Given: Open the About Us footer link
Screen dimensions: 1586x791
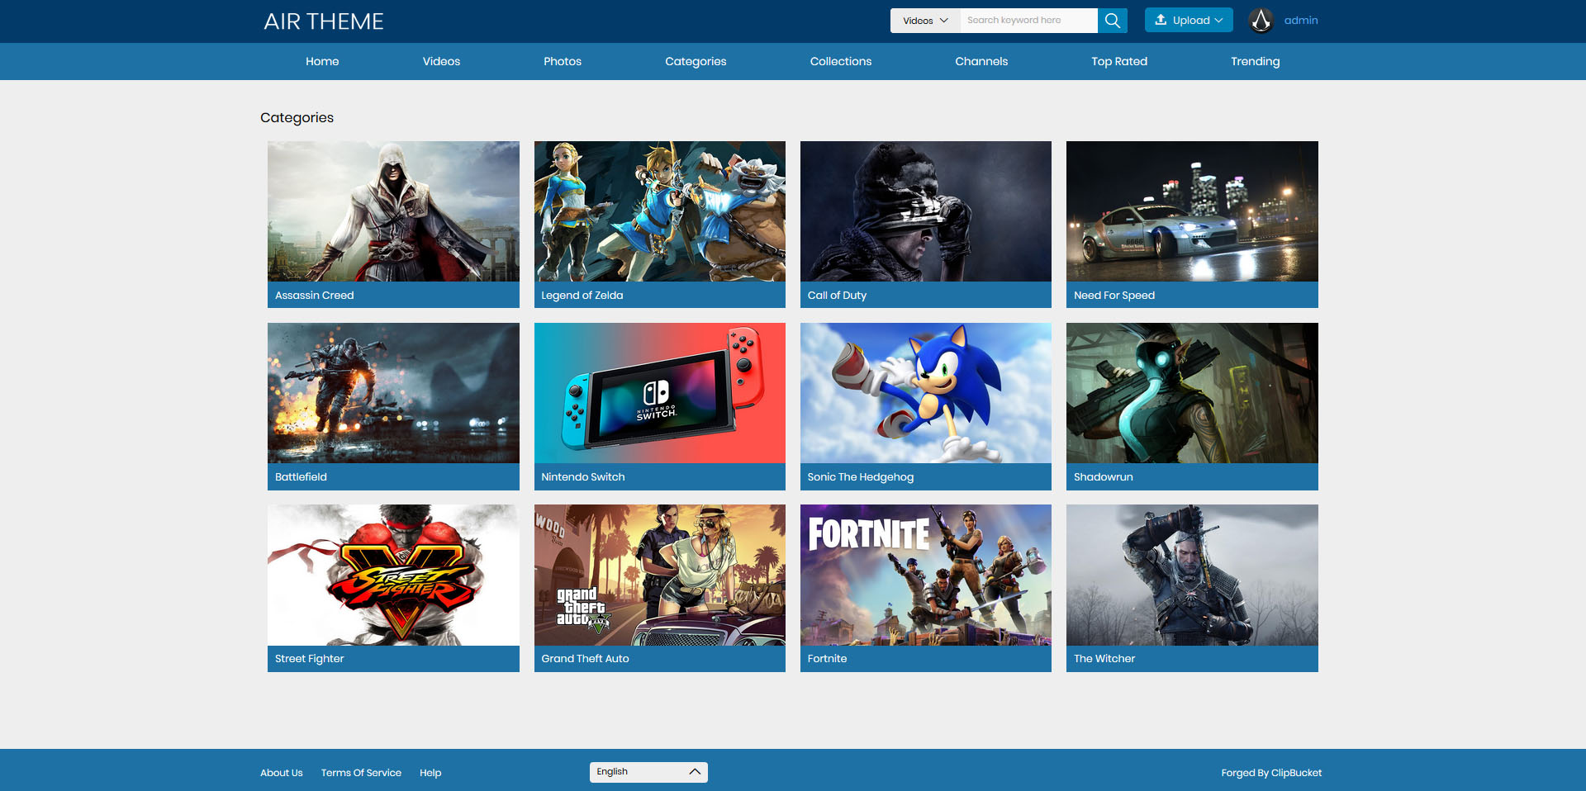Looking at the screenshot, I should pyautogui.click(x=282, y=773).
